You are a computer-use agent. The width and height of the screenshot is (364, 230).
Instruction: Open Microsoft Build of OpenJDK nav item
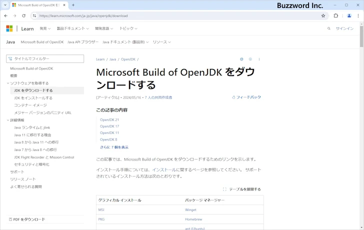coord(42,42)
